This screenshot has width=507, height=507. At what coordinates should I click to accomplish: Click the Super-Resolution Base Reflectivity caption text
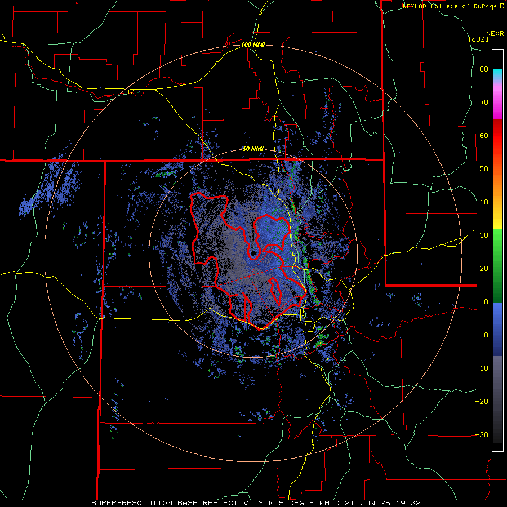(x=177, y=503)
